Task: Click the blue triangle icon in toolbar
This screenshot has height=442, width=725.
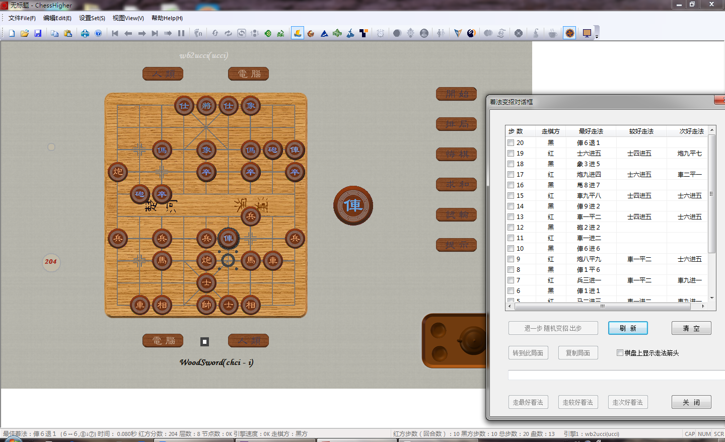Action: (x=324, y=33)
